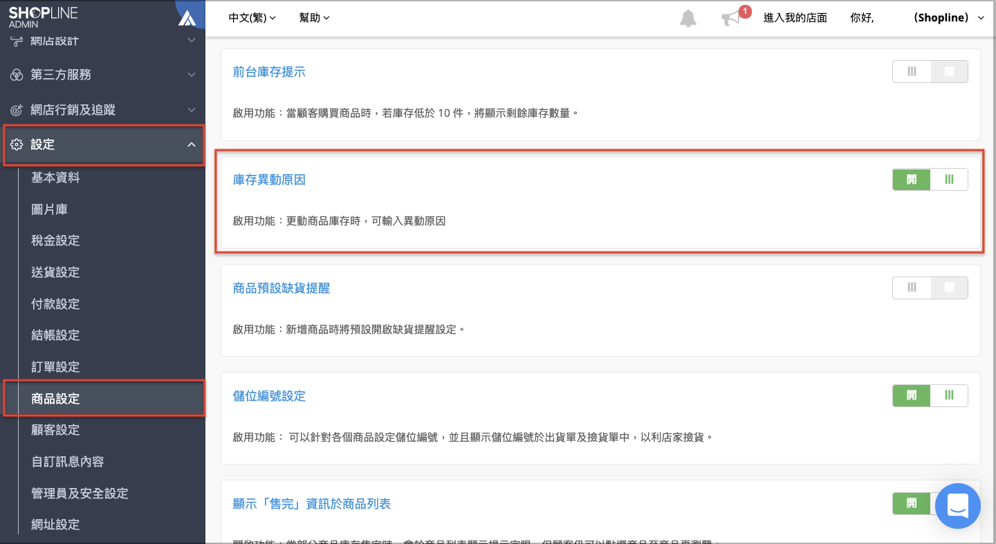The width and height of the screenshot is (996, 544).
Task: Collapse the 設定 section chevron
Action: coord(192,144)
